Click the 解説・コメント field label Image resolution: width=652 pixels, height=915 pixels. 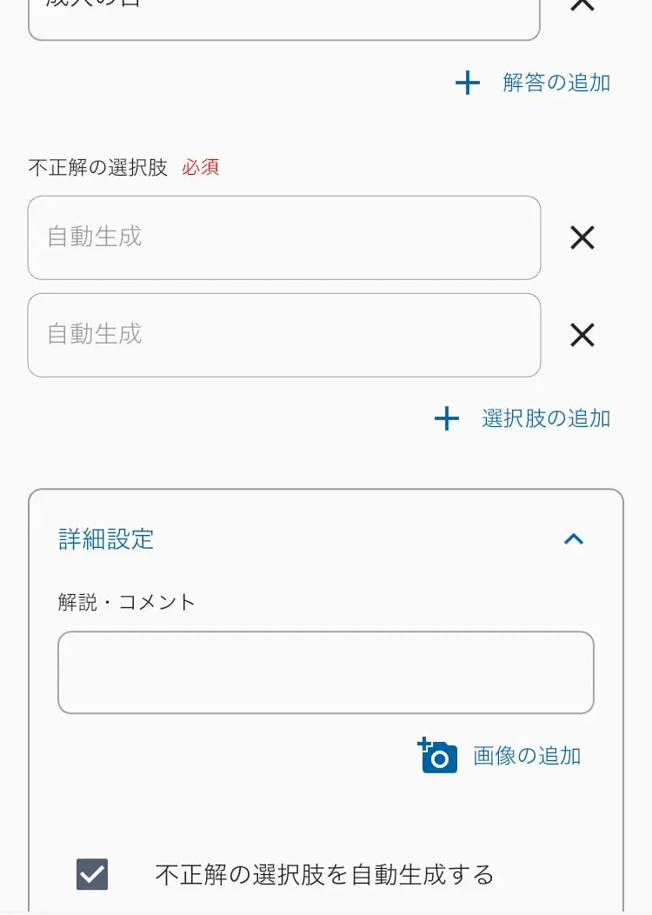click(x=127, y=602)
